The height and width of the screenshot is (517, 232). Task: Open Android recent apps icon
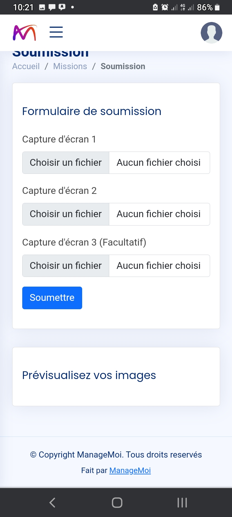[x=182, y=502]
